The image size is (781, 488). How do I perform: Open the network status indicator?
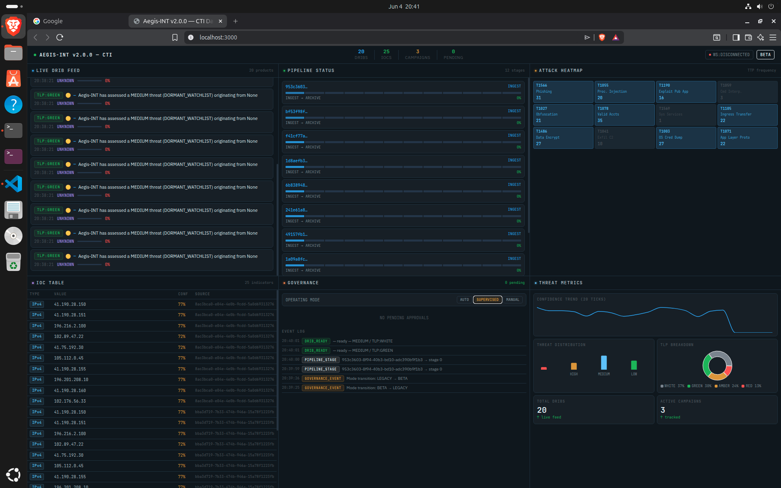point(748,7)
